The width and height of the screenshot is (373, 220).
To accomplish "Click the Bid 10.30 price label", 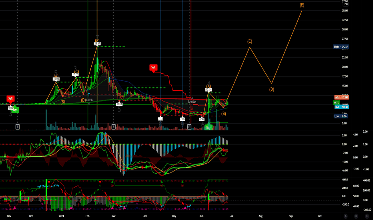I will coord(342,107).
